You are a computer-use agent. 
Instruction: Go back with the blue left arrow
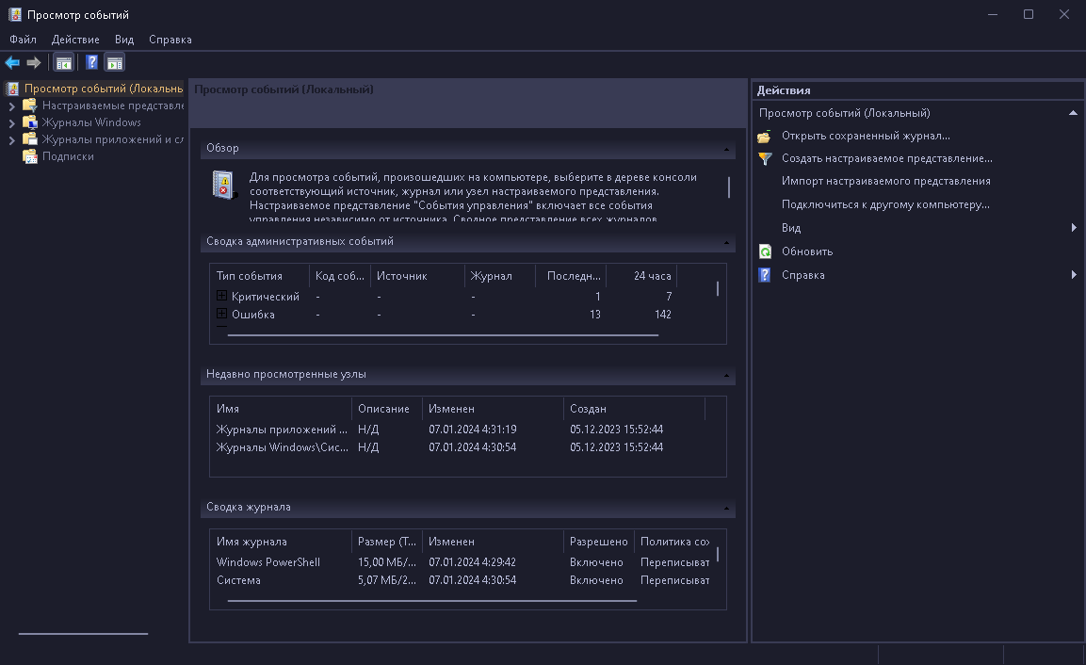(12, 63)
